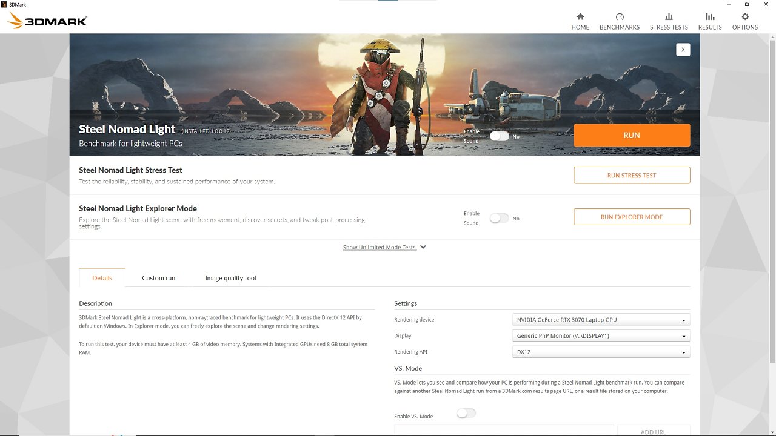
Task: Select the Details tab
Action: [102, 278]
